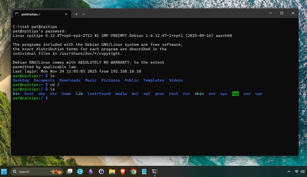The width and height of the screenshot is (307, 177).
Task: Open the notepad app icon in taskbar
Action: (144, 172)
